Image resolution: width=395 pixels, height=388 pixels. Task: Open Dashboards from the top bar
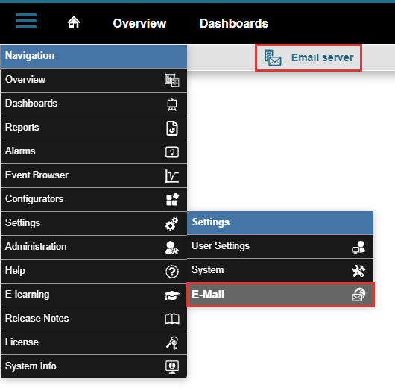[x=233, y=23]
